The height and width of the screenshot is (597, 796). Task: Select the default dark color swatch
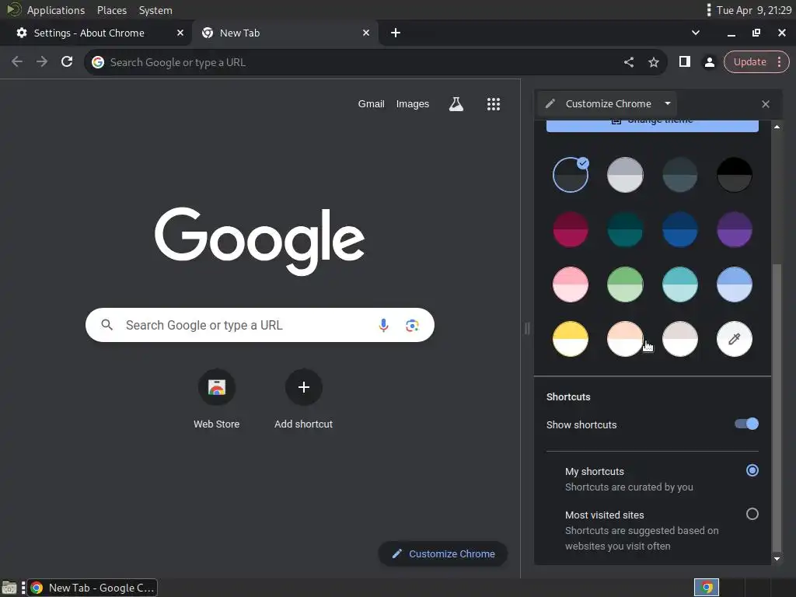tap(570, 175)
